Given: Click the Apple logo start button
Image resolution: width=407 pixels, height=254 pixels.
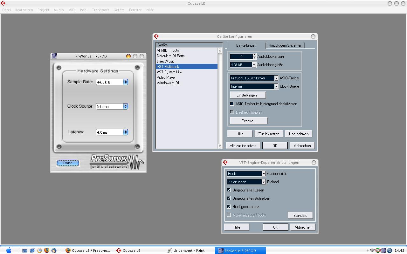Looking at the screenshot, I should 9,251.
